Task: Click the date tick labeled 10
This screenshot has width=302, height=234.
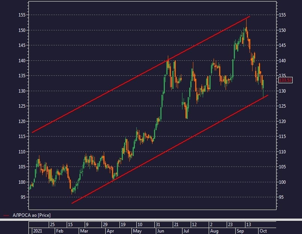Action: [140, 225]
